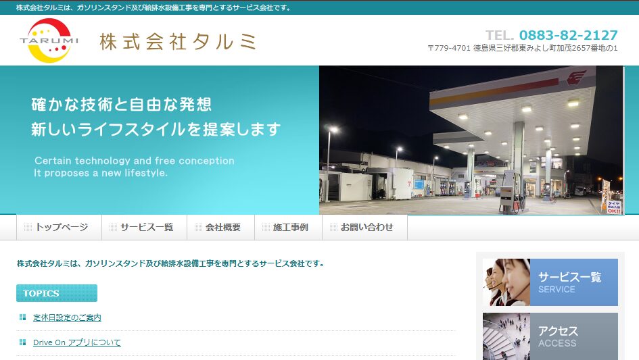Click the サービス一覧 SERVICE sidebar banner

550,282
